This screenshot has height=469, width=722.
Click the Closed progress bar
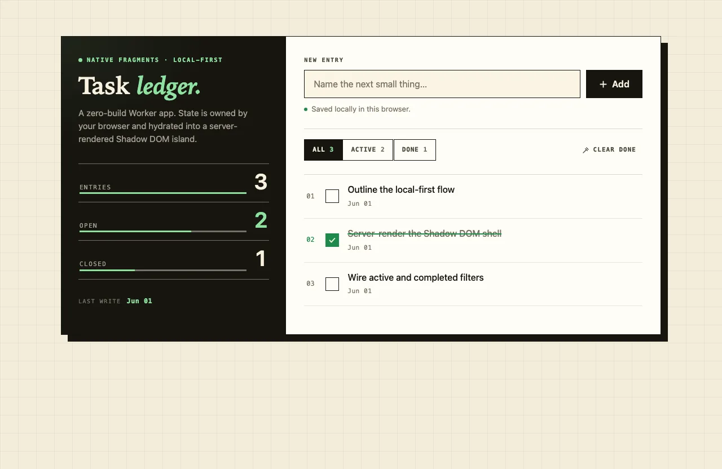click(x=163, y=270)
